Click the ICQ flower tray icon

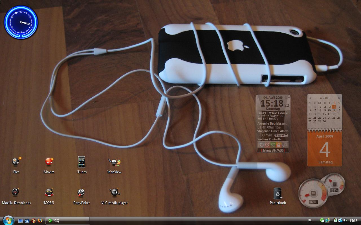tap(322, 220)
